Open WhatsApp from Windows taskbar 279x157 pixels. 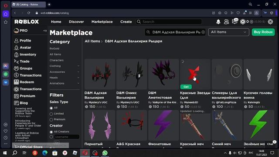click(x=105, y=153)
